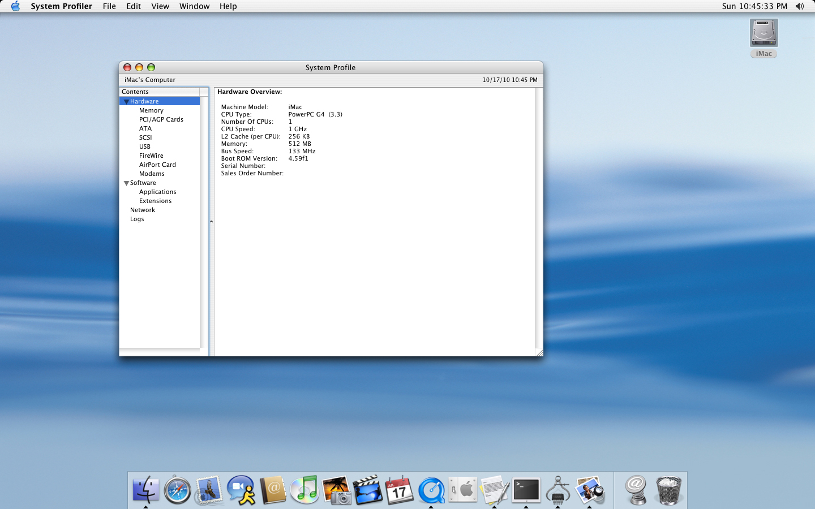815x509 pixels.
Task: Launch Safari from the dock
Action: point(177,490)
